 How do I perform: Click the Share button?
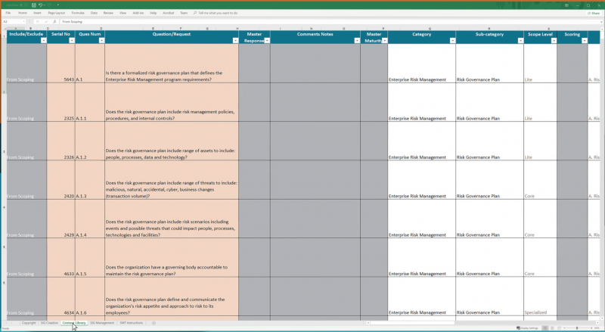pyautogui.click(x=593, y=13)
